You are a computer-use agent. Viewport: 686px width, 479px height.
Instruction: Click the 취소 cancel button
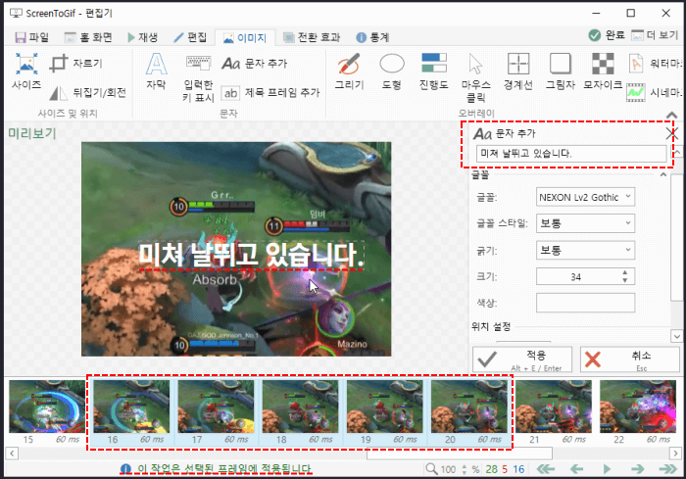(x=629, y=359)
